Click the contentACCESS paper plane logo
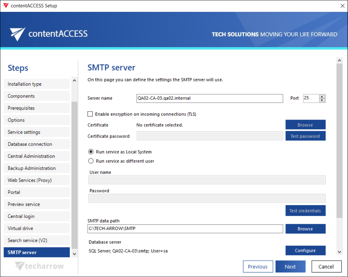The image size is (348, 277). pyautogui.click(x=17, y=34)
